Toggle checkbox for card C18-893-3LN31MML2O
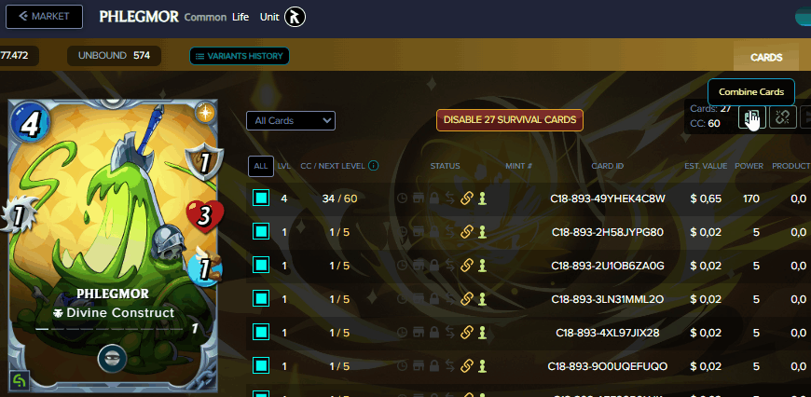The width and height of the screenshot is (811, 397). click(x=261, y=299)
